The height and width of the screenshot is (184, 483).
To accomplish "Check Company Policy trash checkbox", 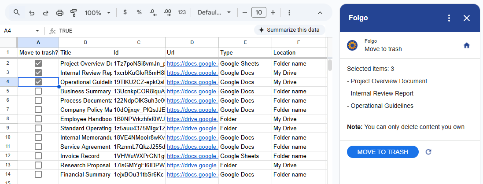I will pyautogui.click(x=38, y=110).
